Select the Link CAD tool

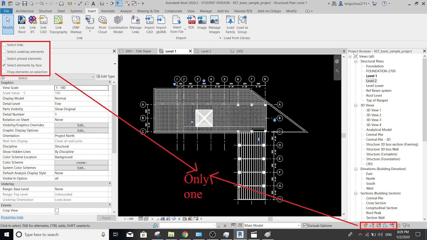[x=43, y=24]
